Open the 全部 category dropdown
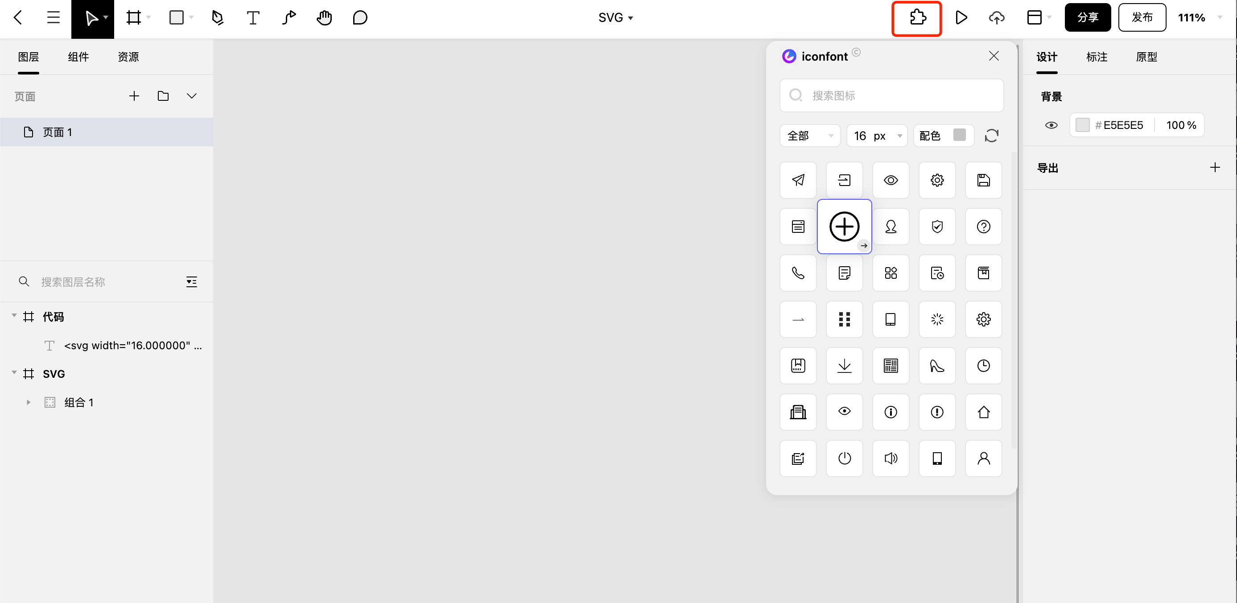This screenshot has width=1237, height=603. point(810,136)
